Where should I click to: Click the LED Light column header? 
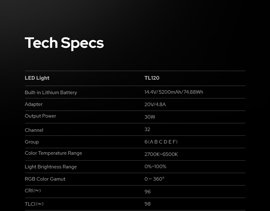pyautogui.click(x=37, y=78)
